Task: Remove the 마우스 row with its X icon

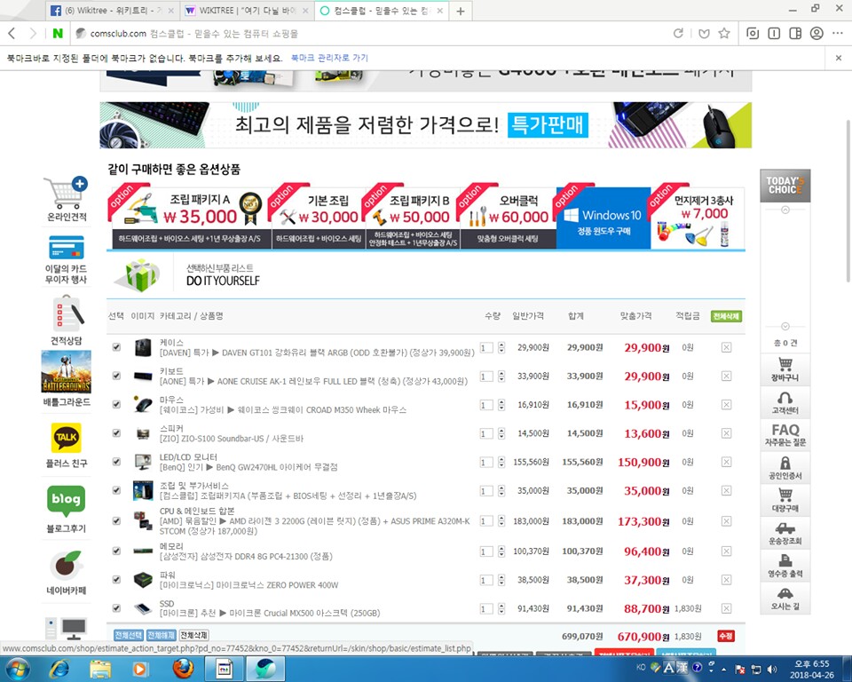Action: 726,405
